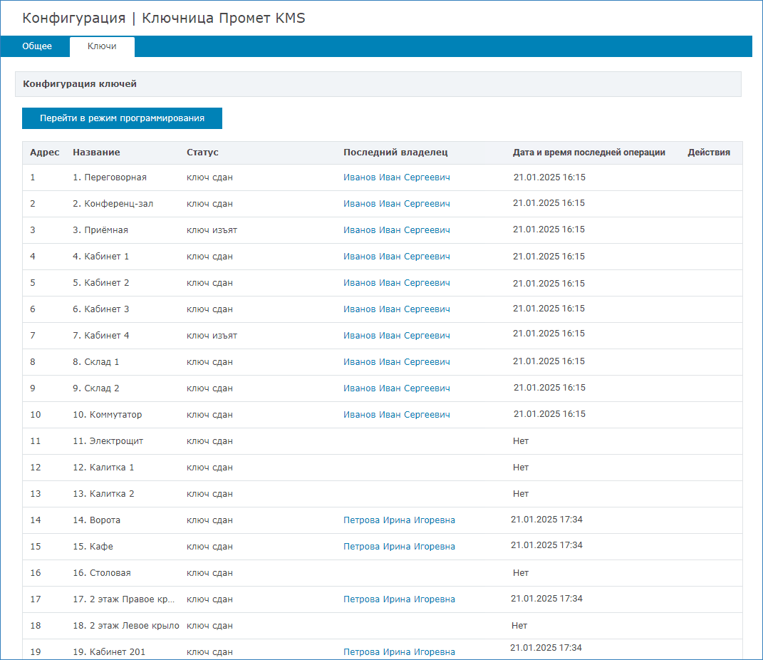Image resolution: width=763 pixels, height=660 pixels.
Task: Open owner Петрова link in Ворота row
Action: click(x=399, y=520)
